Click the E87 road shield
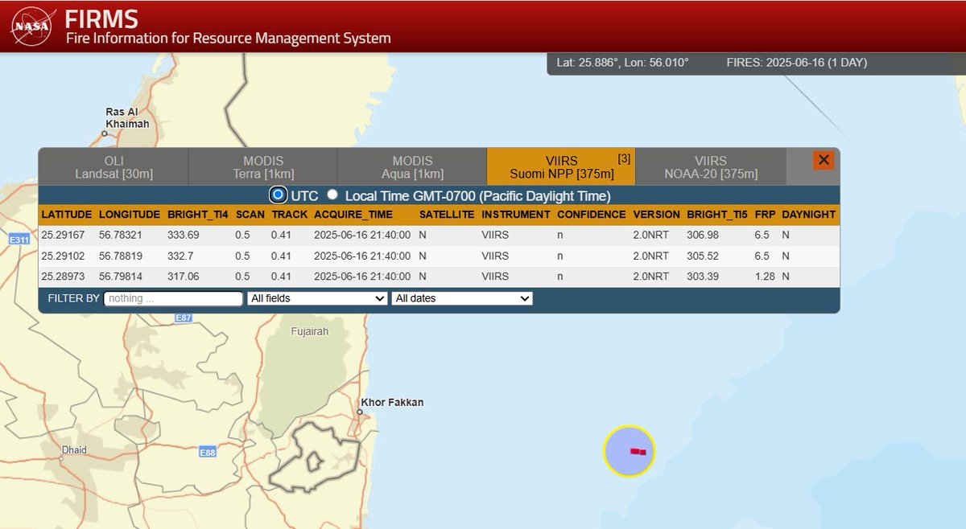966x529 pixels. coord(184,318)
